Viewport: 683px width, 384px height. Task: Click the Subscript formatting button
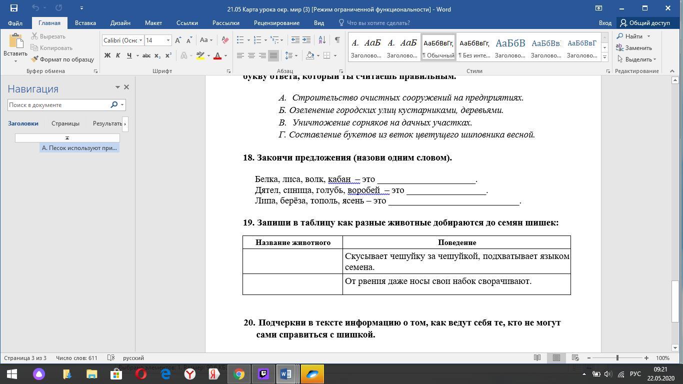point(157,55)
